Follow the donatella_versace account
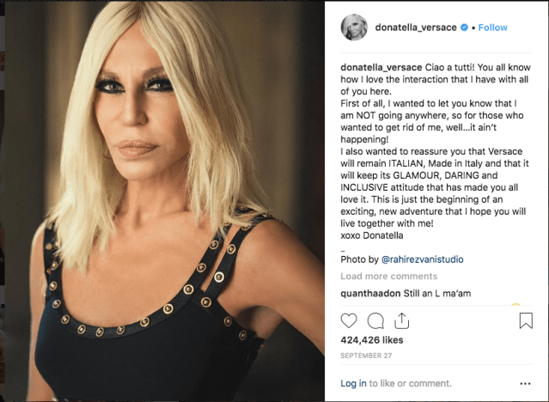Screen dimensions: 549x402 [492, 27]
